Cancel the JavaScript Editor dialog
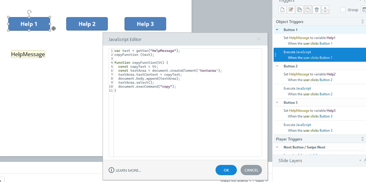 251,170
